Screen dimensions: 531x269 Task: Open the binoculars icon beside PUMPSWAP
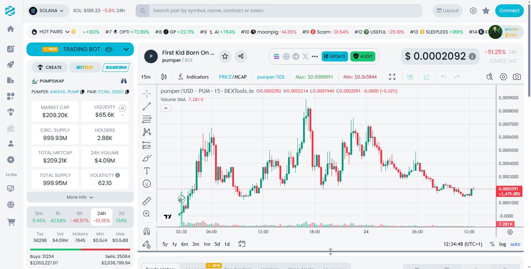124,81
